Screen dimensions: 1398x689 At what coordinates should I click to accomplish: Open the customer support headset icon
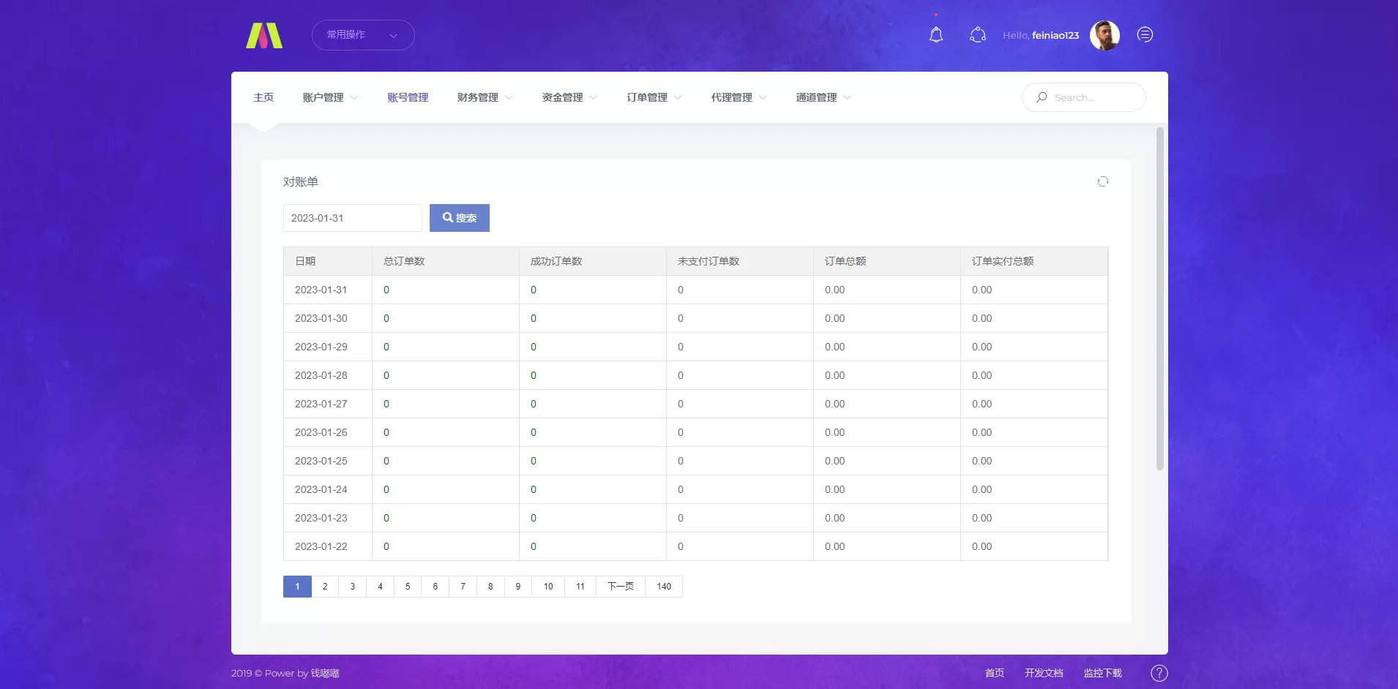pos(977,35)
